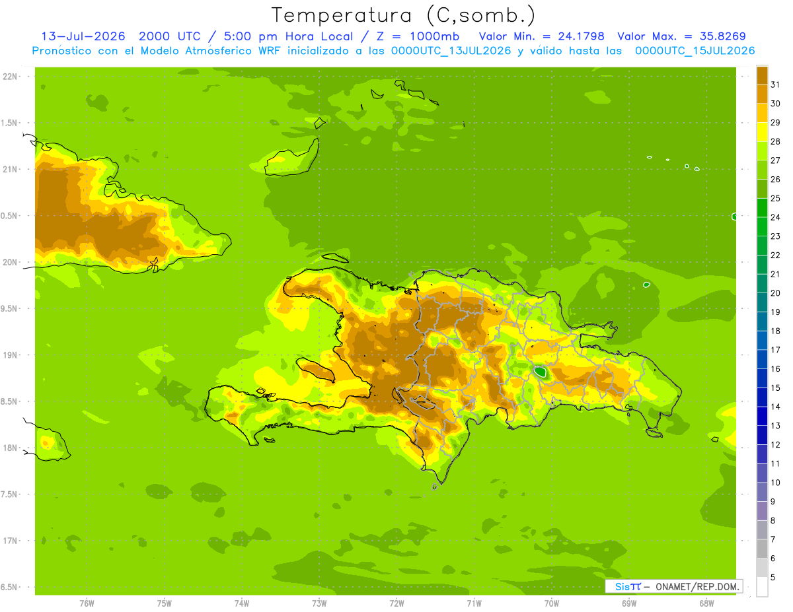Viewport: 793px width, 612px height.
Task: Click the 'Temperatura (C,somb.)' map title
Action: click(x=403, y=15)
